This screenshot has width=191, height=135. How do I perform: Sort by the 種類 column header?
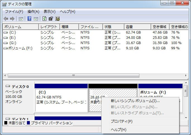[69, 27]
